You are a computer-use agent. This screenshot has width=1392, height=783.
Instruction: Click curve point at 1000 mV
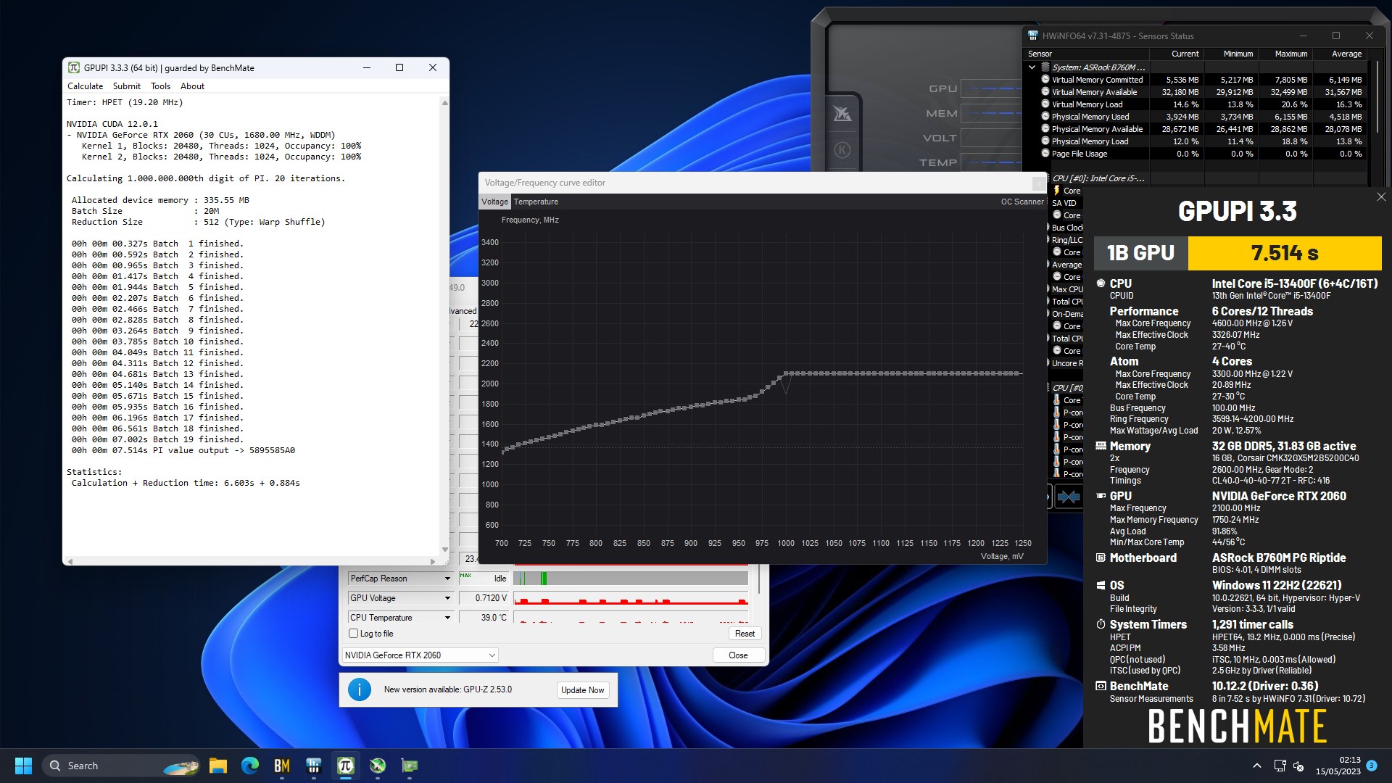[x=787, y=374]
